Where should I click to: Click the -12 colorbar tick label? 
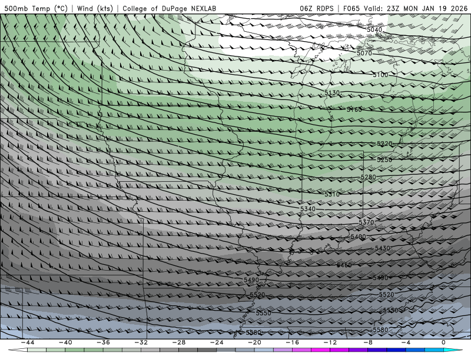(330, 342)
